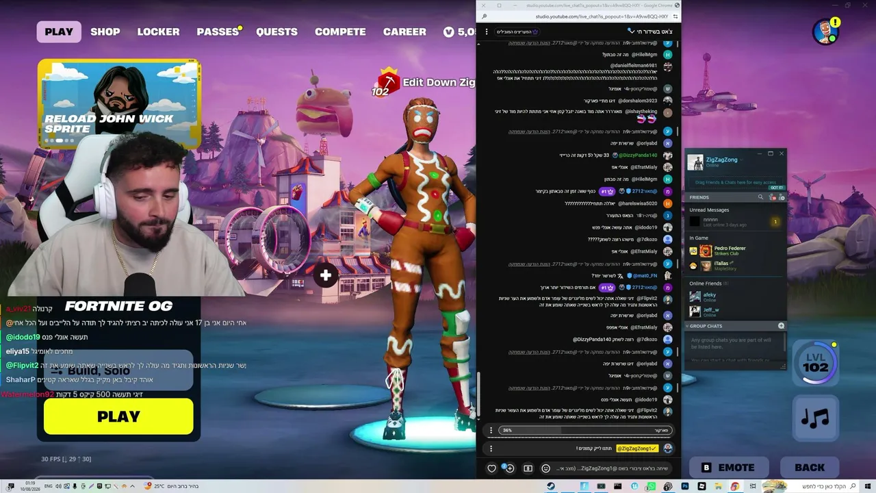Click the ZigZagZong Steam profile avatar
This screenshot has width=876, height=493.
point(695,162)
